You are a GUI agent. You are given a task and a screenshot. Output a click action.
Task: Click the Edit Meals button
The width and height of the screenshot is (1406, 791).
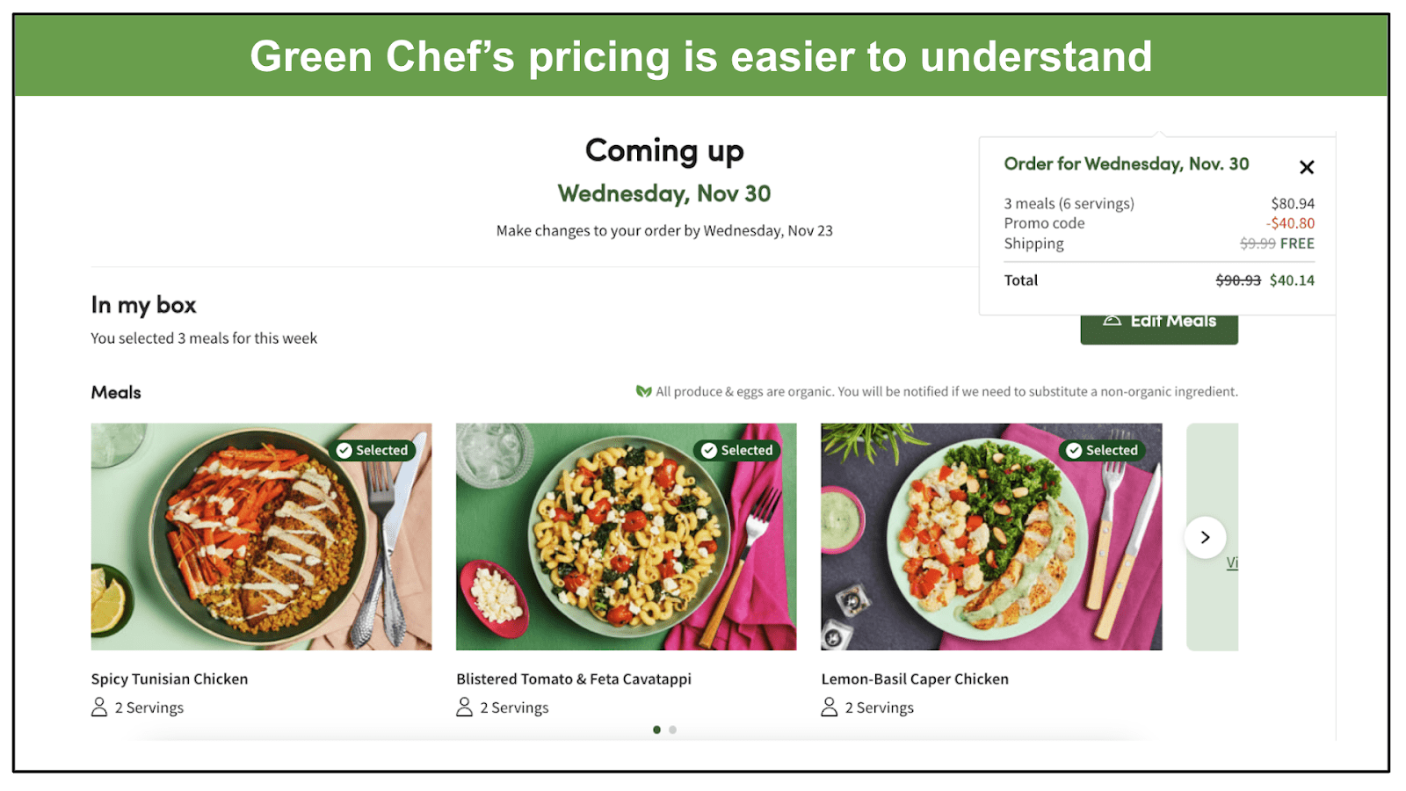click(x=1159, y=329)
